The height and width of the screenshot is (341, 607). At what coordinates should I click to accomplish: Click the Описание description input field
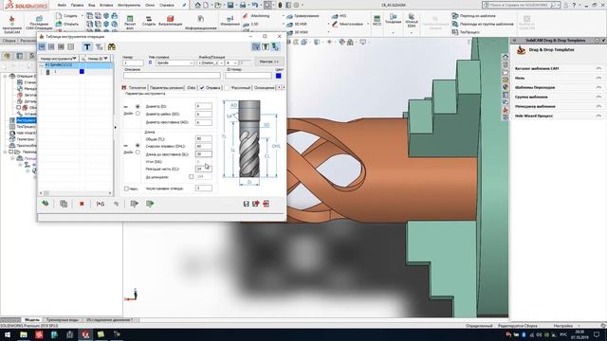pos(172,76)
